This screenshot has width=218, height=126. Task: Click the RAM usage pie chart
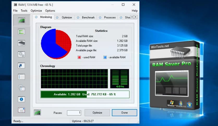coord(56,44)
